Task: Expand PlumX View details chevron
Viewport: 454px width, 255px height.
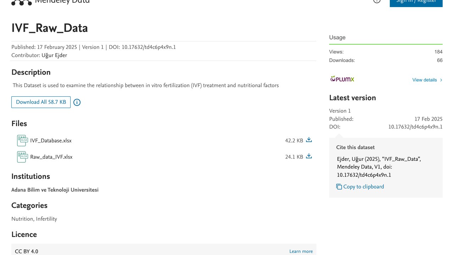Action: coord(441,80)
